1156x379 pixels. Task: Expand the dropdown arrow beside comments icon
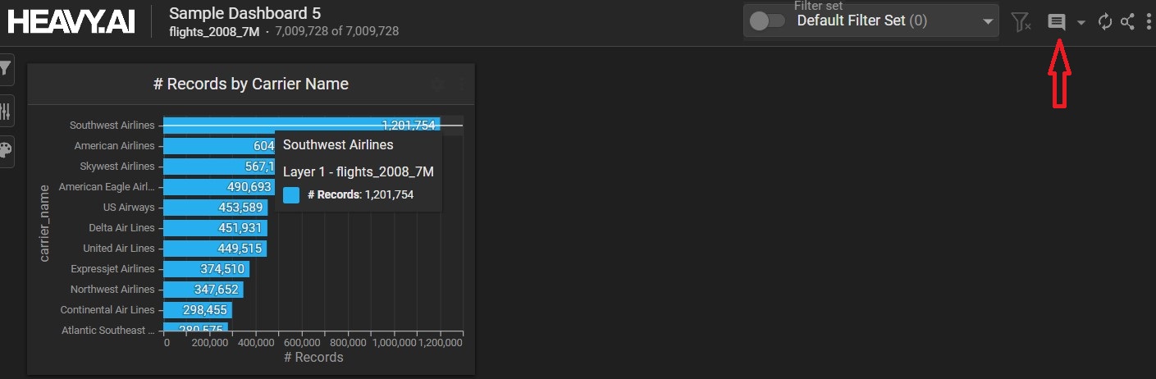pyautogui.click(x=1081, y=23)
